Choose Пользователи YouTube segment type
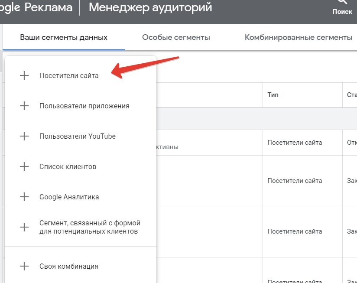 pos(81,136)
